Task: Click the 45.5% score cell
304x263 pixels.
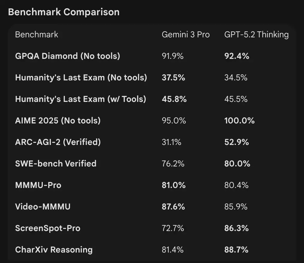Action: click(x=236, y=99)
